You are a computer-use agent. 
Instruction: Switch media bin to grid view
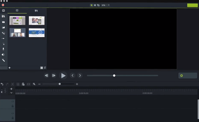[42, 68]
